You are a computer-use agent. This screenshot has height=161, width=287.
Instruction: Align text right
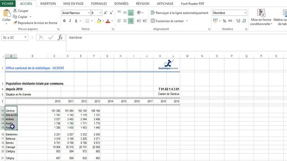130,21
